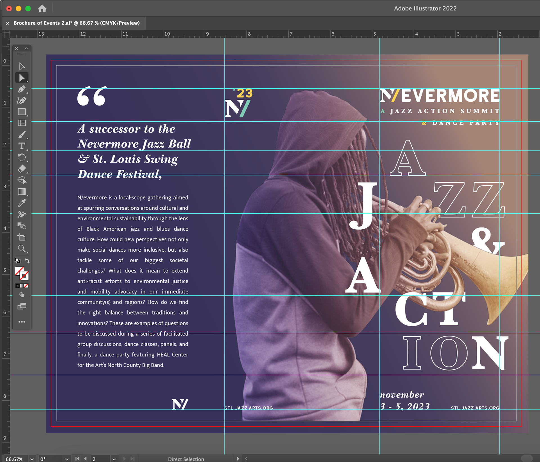The height and width of the screenshot is (462, 540).
Task: Open the zoom level dropdown
Action: [32, 459]
